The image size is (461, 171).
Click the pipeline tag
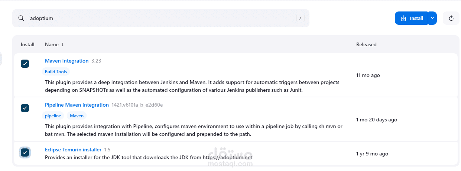coord(53,116)
